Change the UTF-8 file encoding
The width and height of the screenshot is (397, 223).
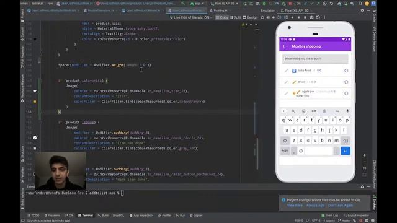[x=316, y=221]
